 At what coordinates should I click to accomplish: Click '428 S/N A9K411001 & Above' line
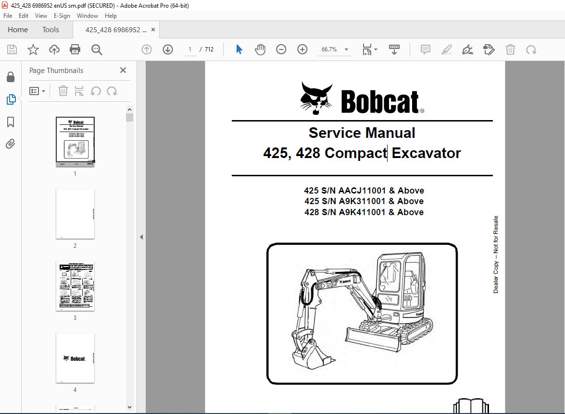pyautogui.click(x=364, y=212)
